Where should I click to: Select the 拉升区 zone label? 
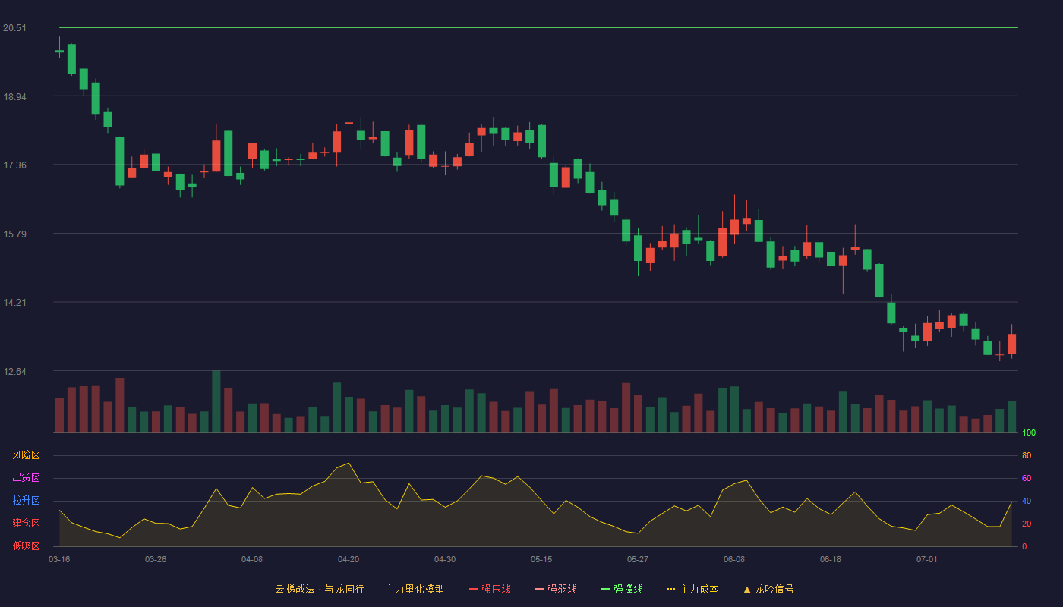point(26,501)
